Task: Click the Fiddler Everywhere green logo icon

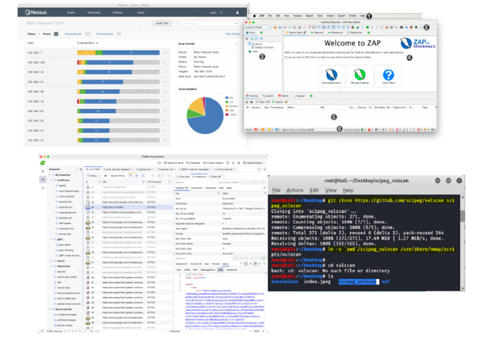Action: 43,162
